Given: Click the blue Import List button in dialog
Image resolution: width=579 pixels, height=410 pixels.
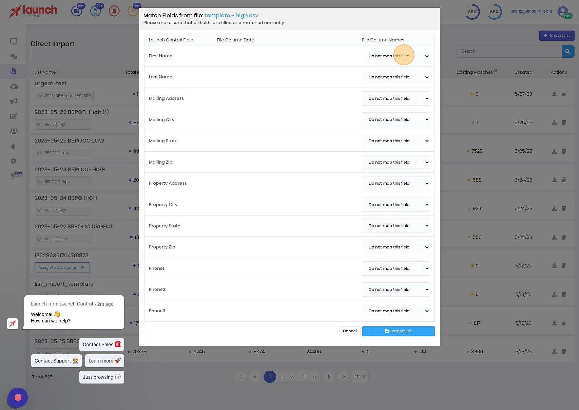Looking at the screenshot, I should (398, 331).
